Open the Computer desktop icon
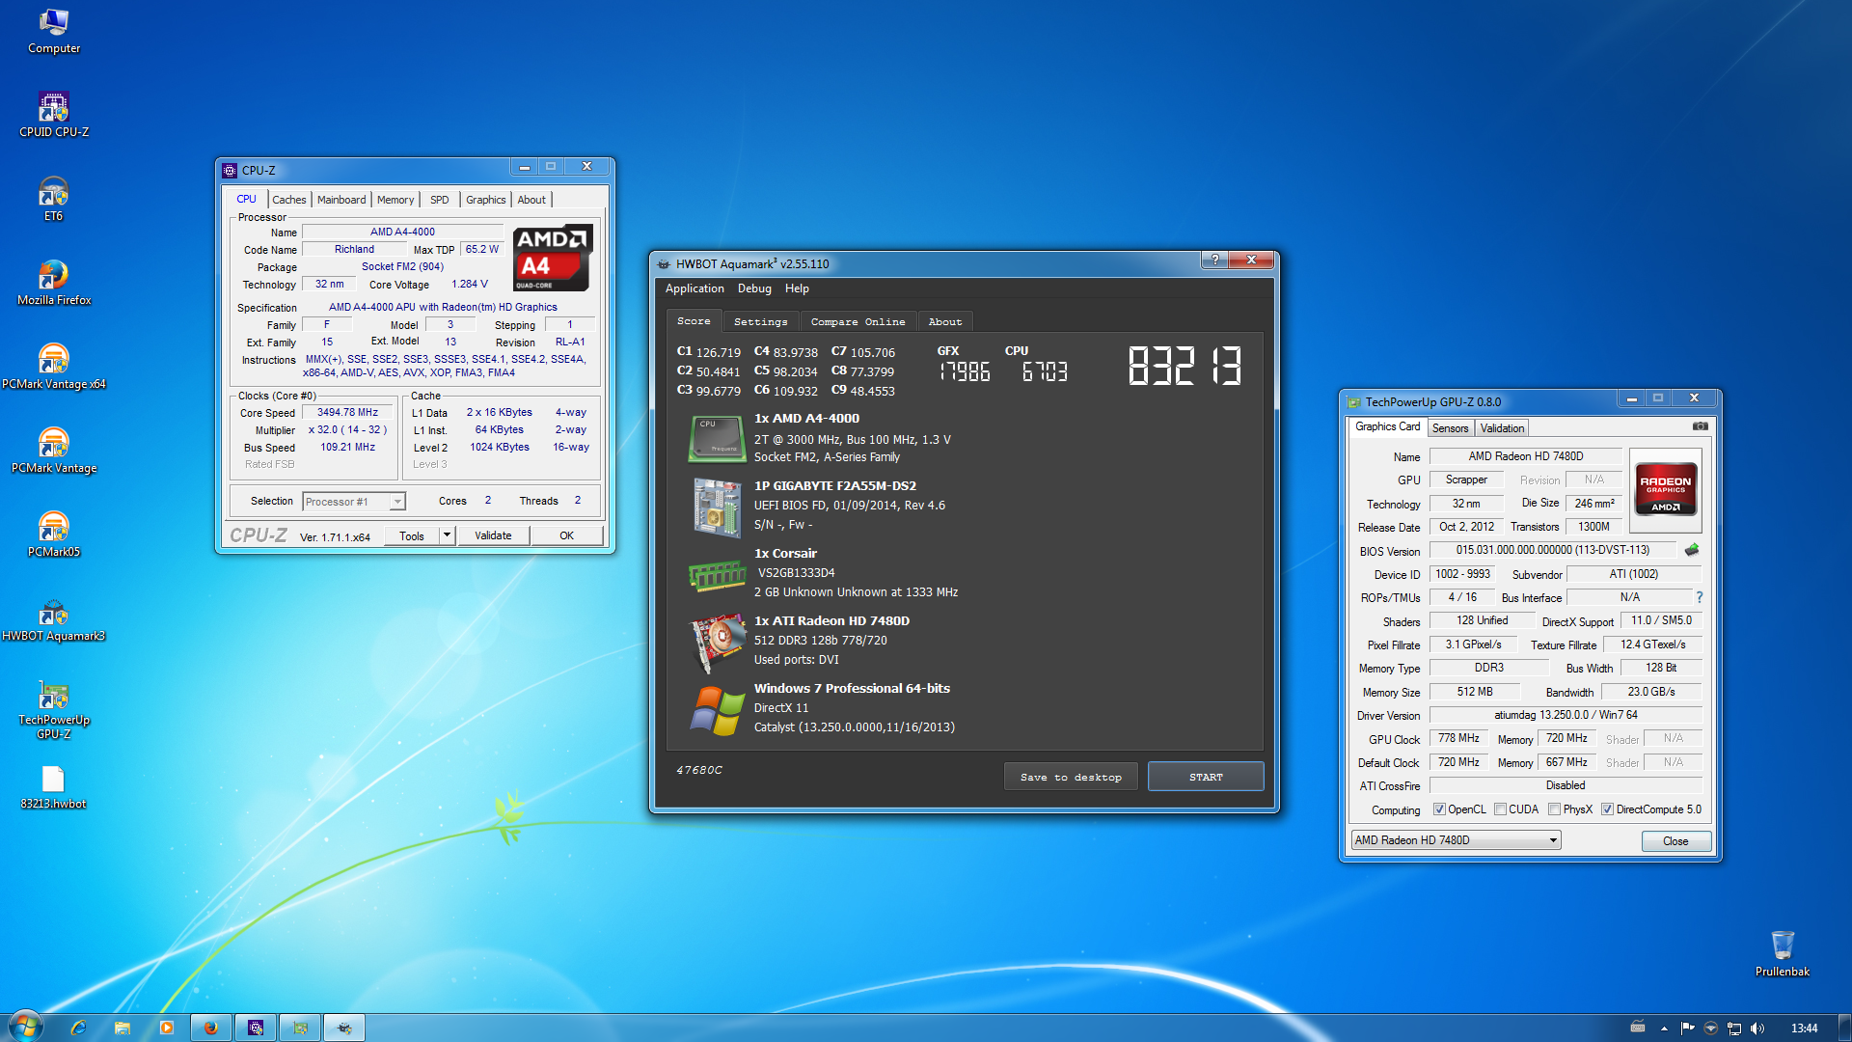 click(54, 31)
